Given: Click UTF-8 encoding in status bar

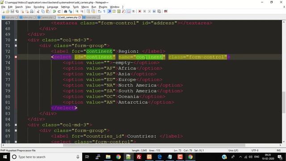Looking at the screenshot, I should click(255, 150).
